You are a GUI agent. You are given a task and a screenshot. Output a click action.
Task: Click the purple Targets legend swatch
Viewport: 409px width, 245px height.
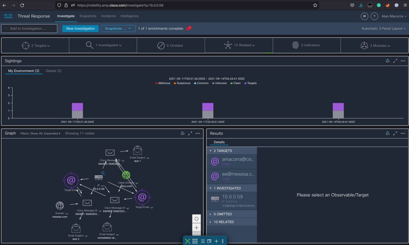click(x=245, y=83)
